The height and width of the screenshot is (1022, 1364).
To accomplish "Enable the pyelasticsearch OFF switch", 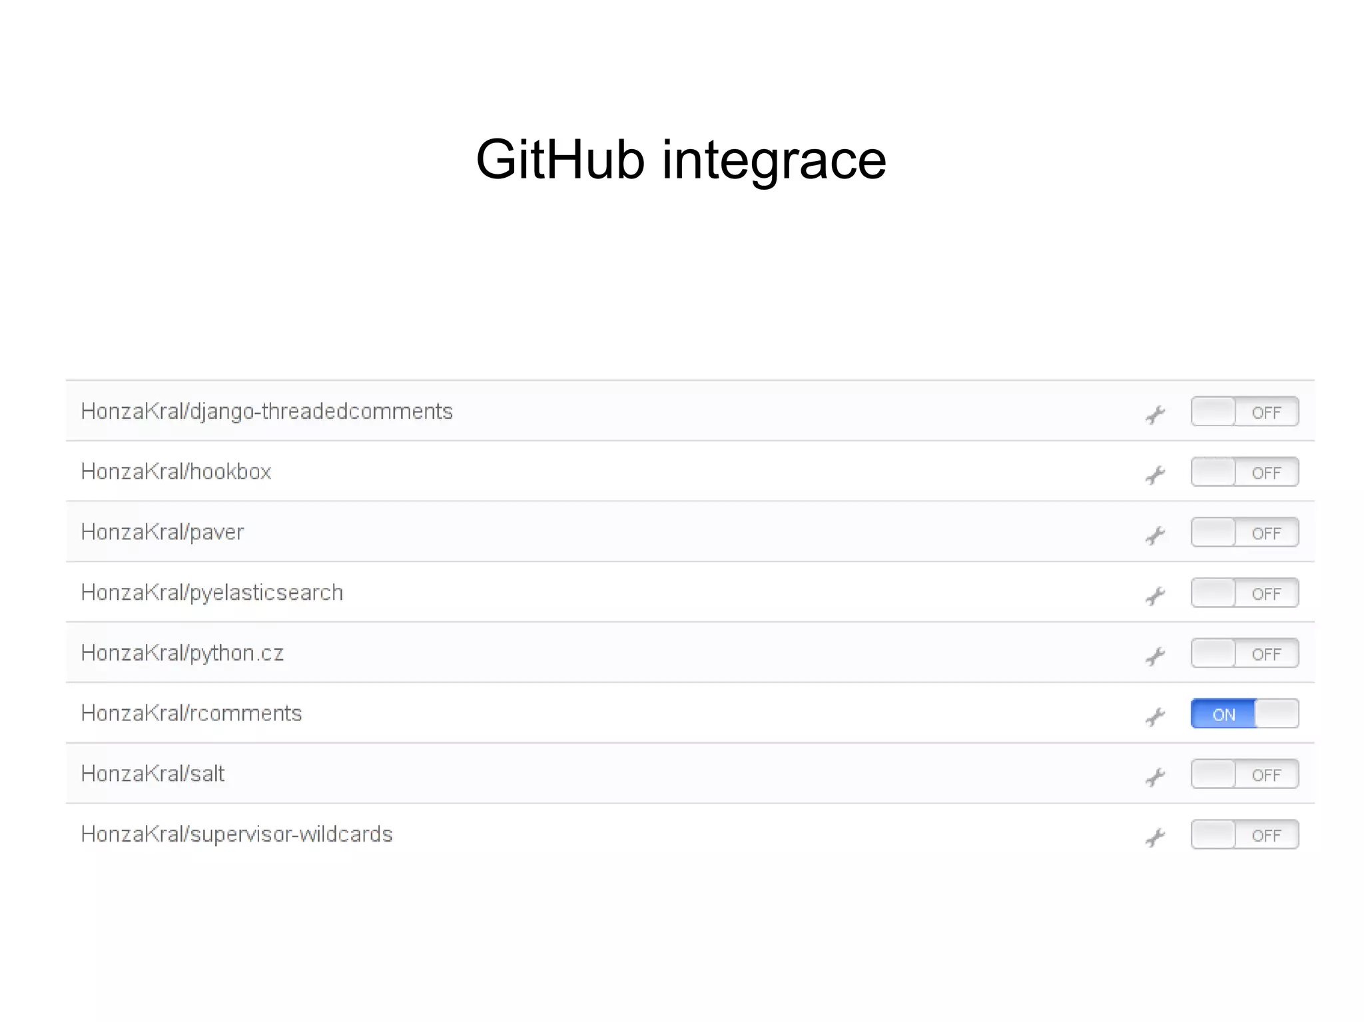I will [x=1244, y=593].
